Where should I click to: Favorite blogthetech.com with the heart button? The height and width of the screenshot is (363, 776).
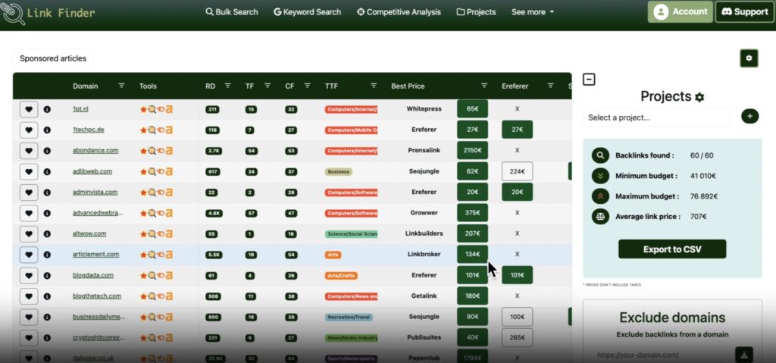(29, 296)
